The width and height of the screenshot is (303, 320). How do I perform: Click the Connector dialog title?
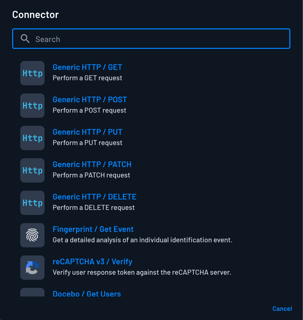click(x=35, y=14)
